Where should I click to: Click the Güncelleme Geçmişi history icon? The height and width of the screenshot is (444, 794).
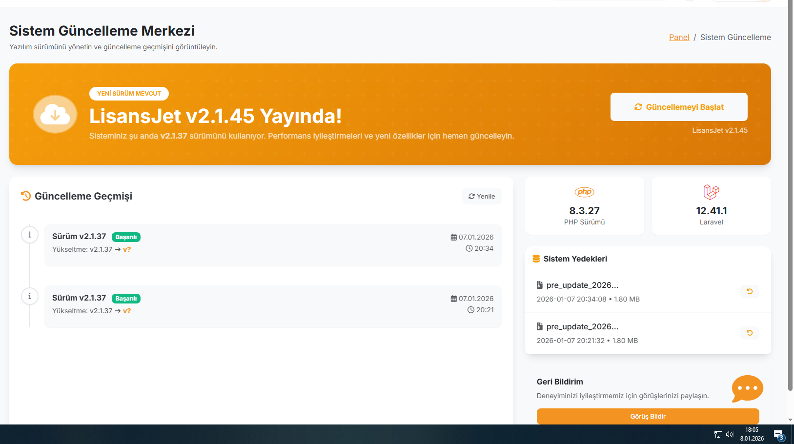pos(26,196)
